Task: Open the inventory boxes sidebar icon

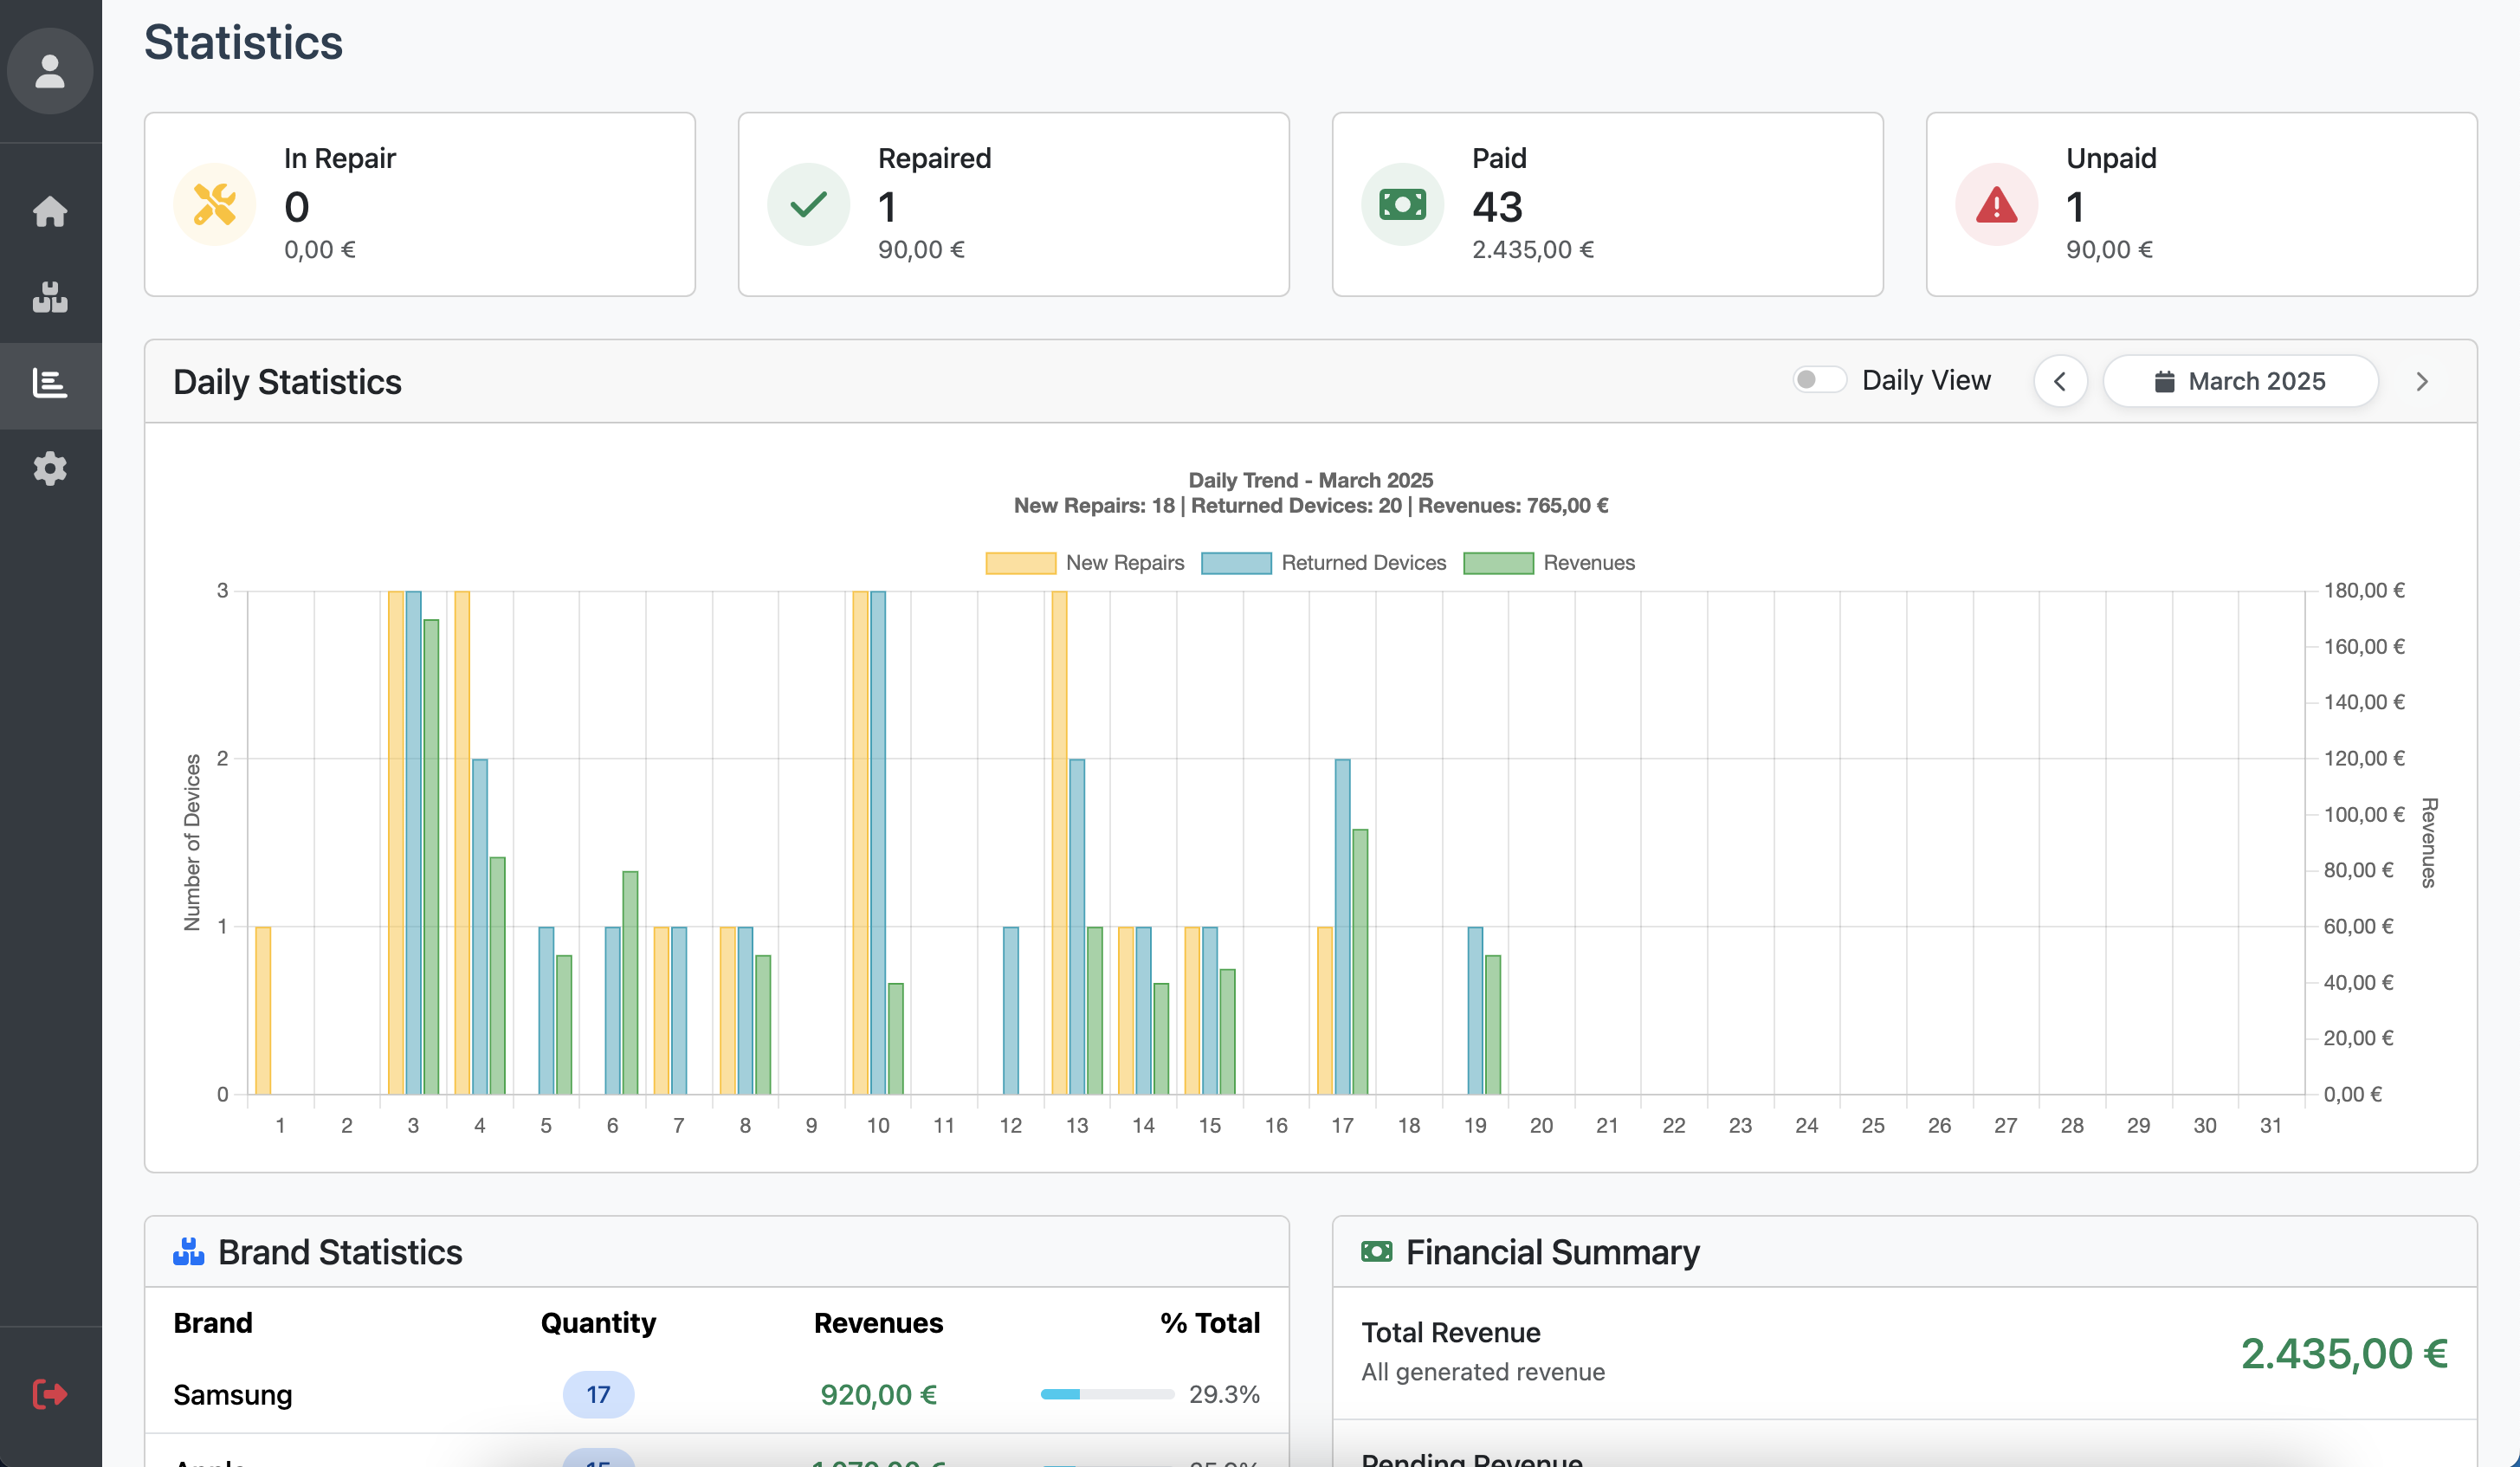Action: pos(50,297)
